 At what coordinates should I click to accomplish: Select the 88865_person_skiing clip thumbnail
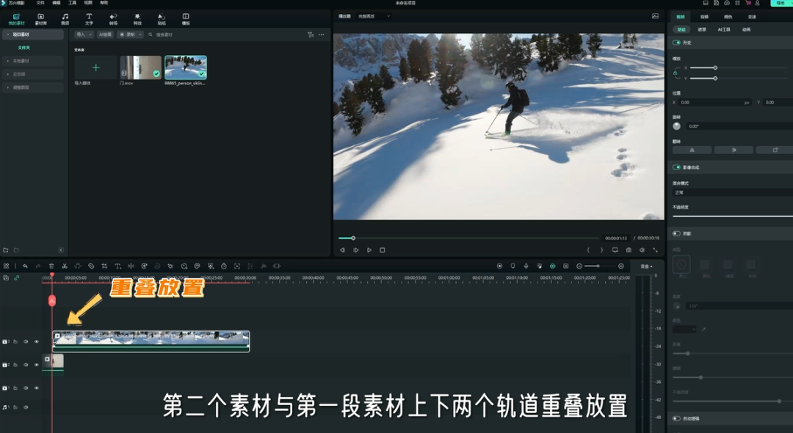186,68
